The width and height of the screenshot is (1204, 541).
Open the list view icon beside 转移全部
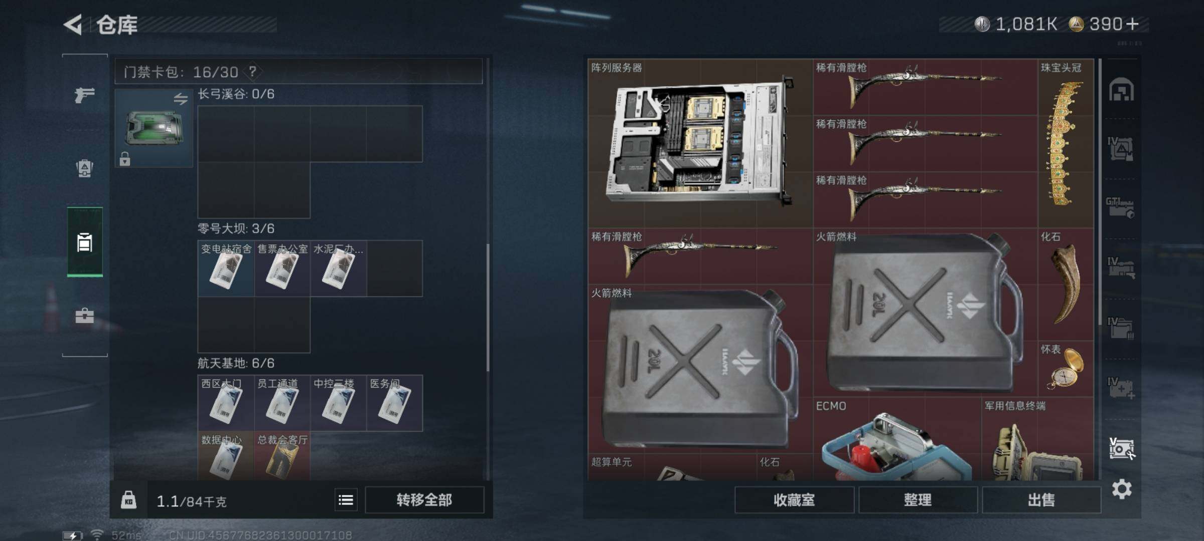346,500
